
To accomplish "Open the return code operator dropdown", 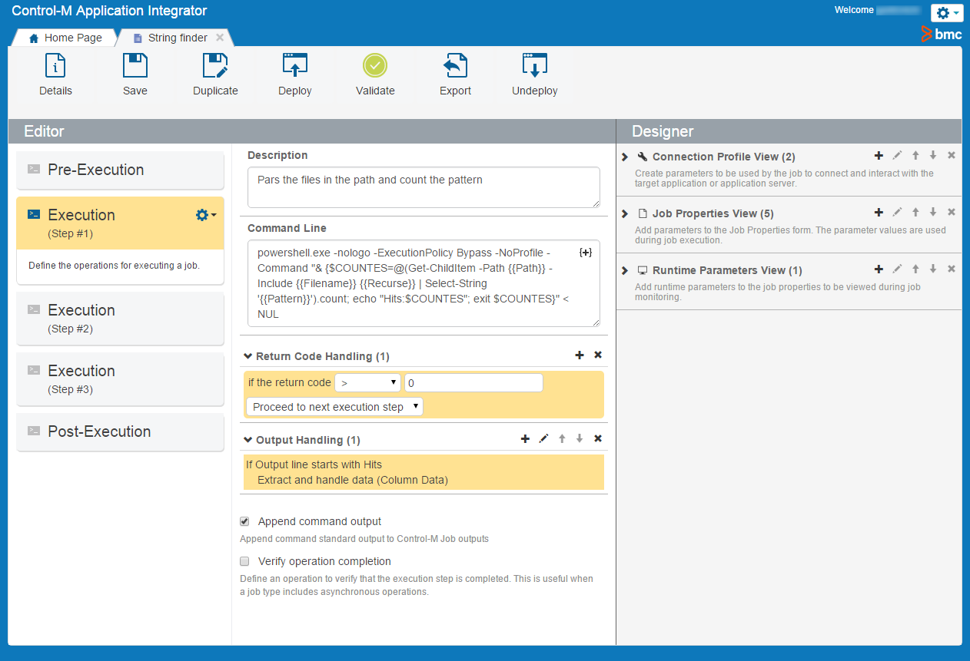I will [368, 382].
